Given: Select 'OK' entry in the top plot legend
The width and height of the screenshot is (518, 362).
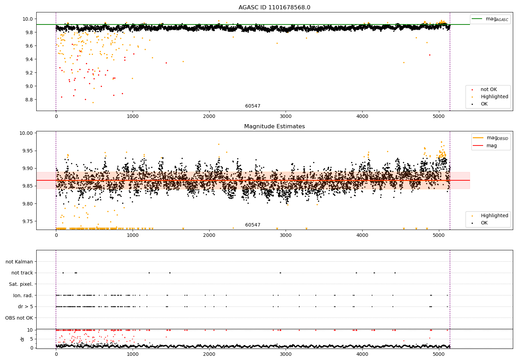Looking at the screenshot, I should (484, 104).
